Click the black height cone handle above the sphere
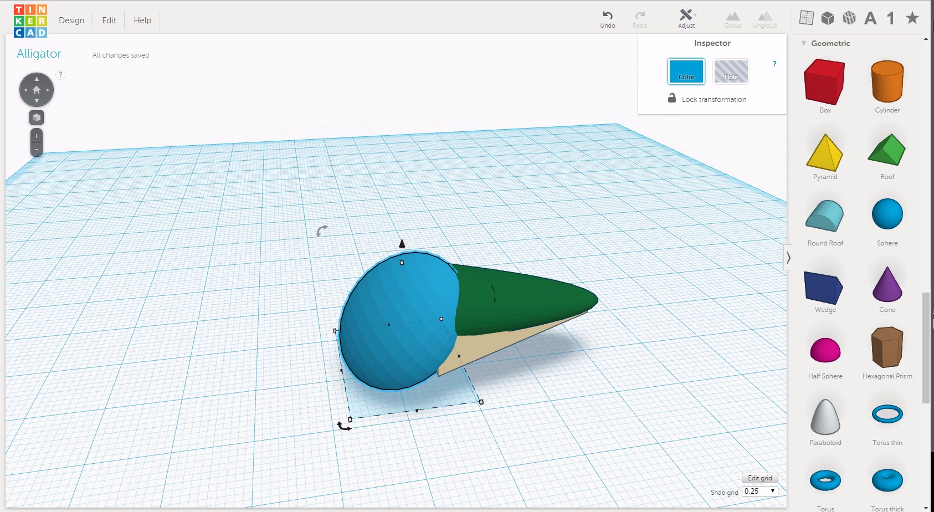Viewport: 934px width, 512px height. [402, 243]
